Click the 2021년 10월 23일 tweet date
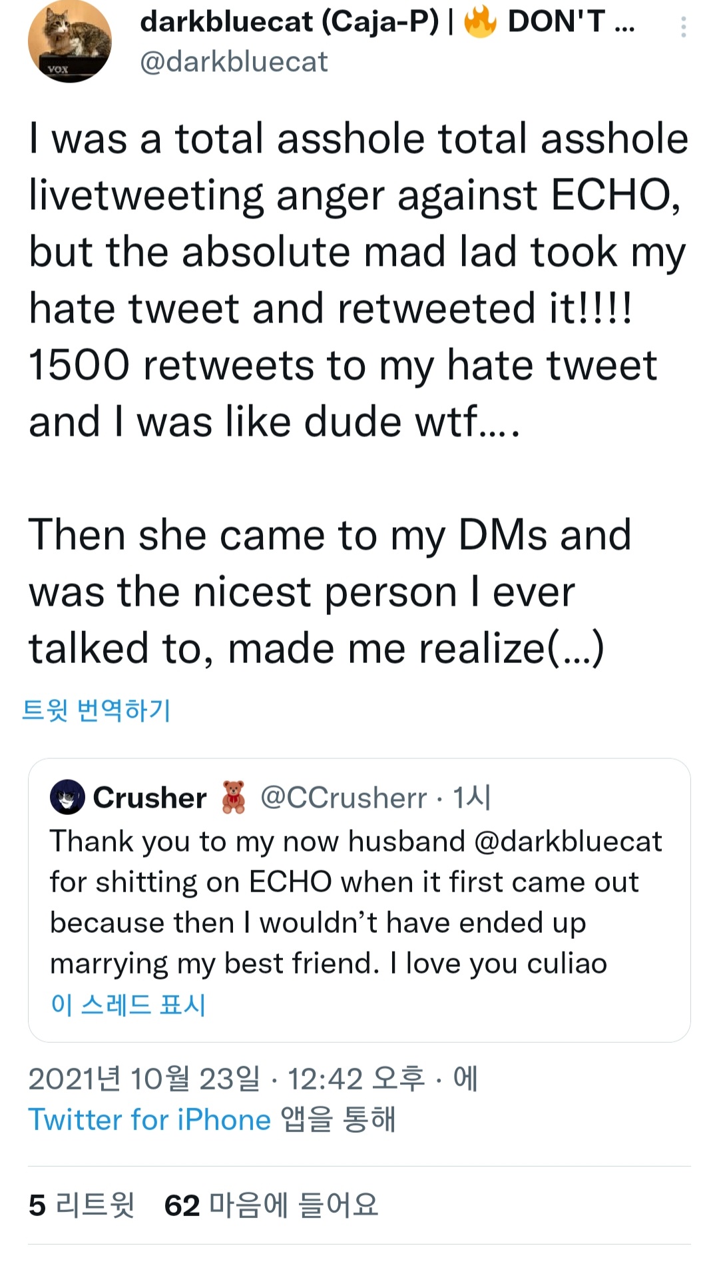The height and width of the screenshot is (1264, 719). click(144, 1079)
